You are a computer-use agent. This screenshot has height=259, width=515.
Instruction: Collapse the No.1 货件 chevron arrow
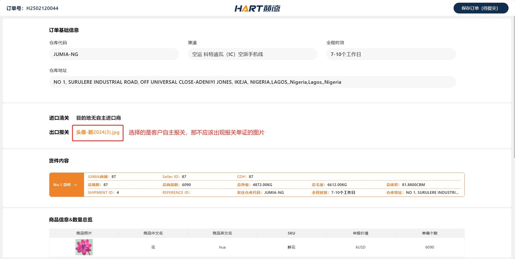tap(75, 185)
